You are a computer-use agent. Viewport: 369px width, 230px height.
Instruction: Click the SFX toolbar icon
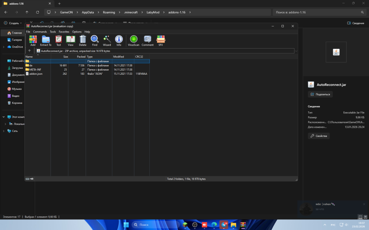pos(161,40)
